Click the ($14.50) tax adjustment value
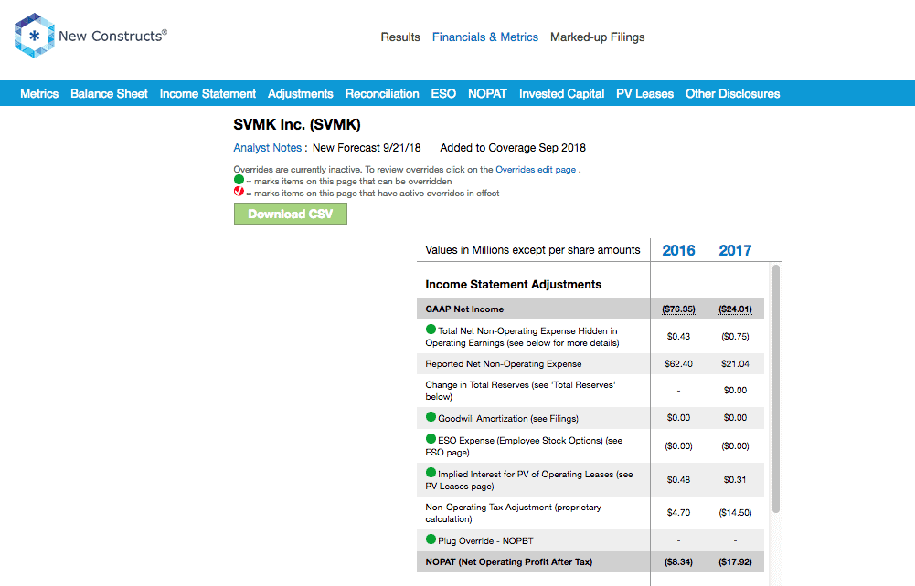Viewport: 915px width, 586px height. (x=735, y=513)
